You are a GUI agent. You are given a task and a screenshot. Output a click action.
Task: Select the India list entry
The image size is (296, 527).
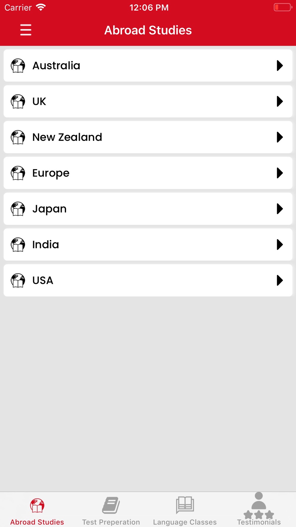pos(148,245)
